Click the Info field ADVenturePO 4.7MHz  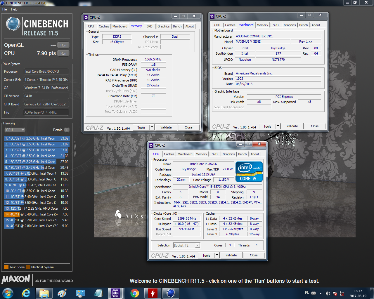[x=46, y=112]
